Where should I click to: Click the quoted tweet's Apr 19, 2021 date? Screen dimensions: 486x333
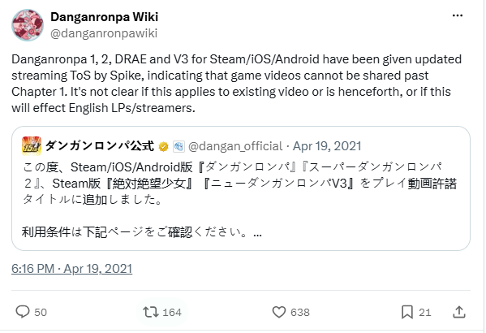pyautogui.click(x=327, y=146)
